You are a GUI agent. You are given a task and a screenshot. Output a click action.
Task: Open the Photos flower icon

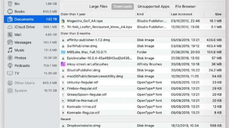pyautogui.click(x=10, y=58)
